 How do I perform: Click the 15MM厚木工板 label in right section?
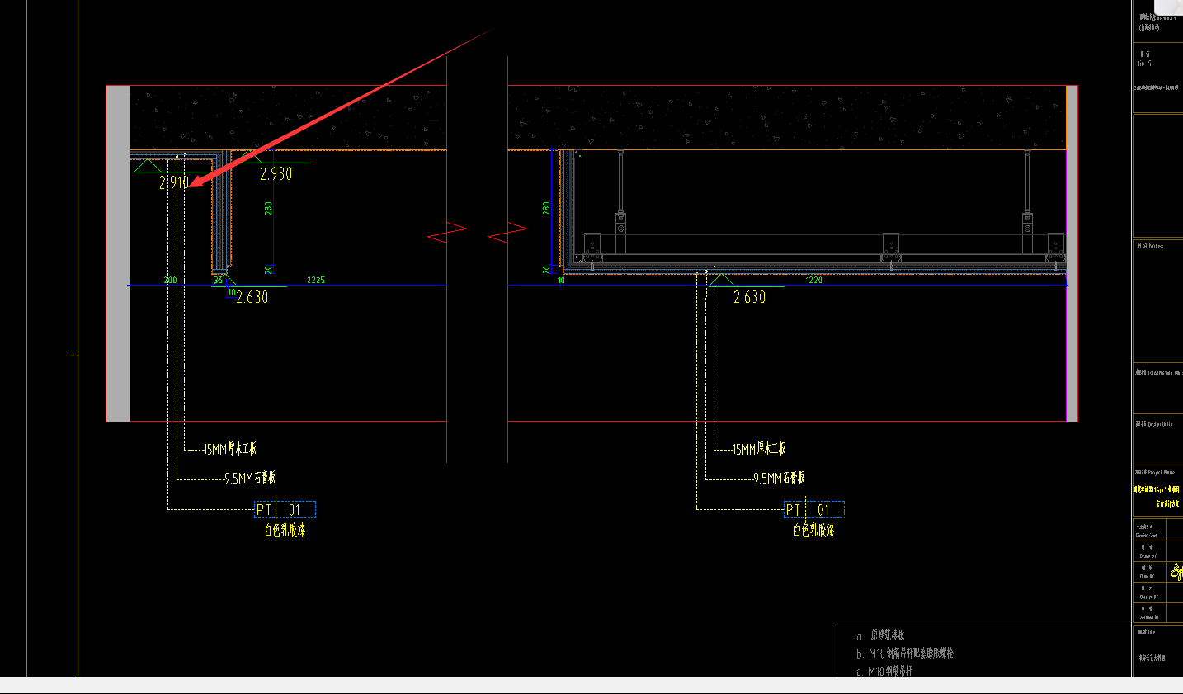coord(758,449)
